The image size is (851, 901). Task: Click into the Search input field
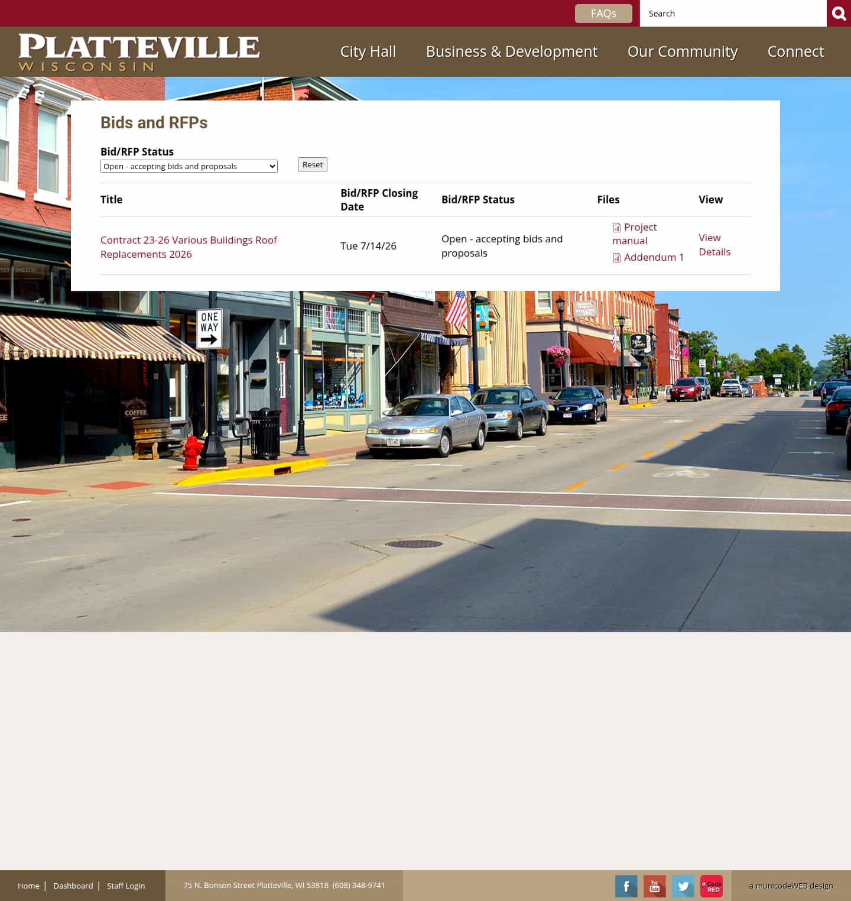click(x=733, y=13)
